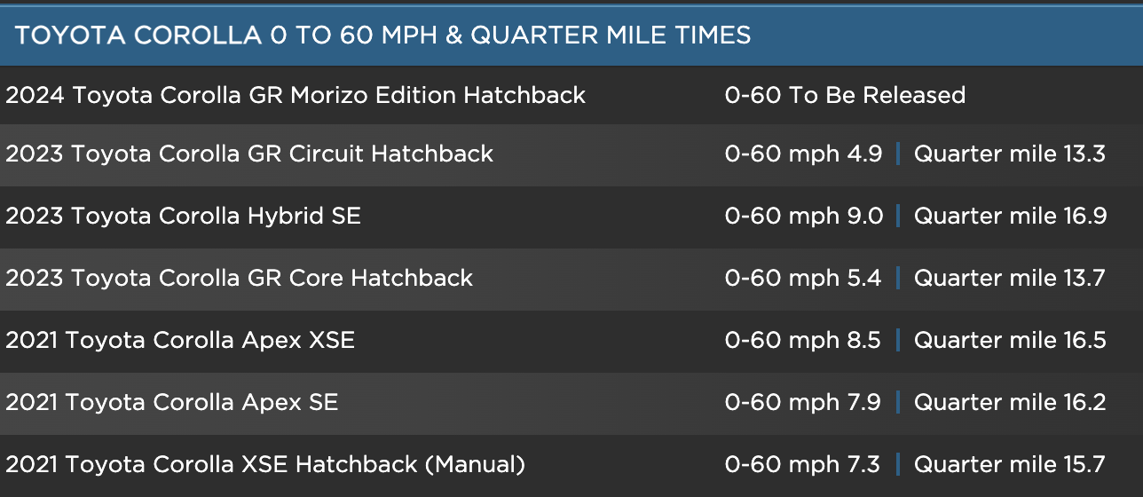Click the 0-60 mph 5.4 value
Image resolution: width=1143 pixels, height=497 pixels.
(803, 278)
